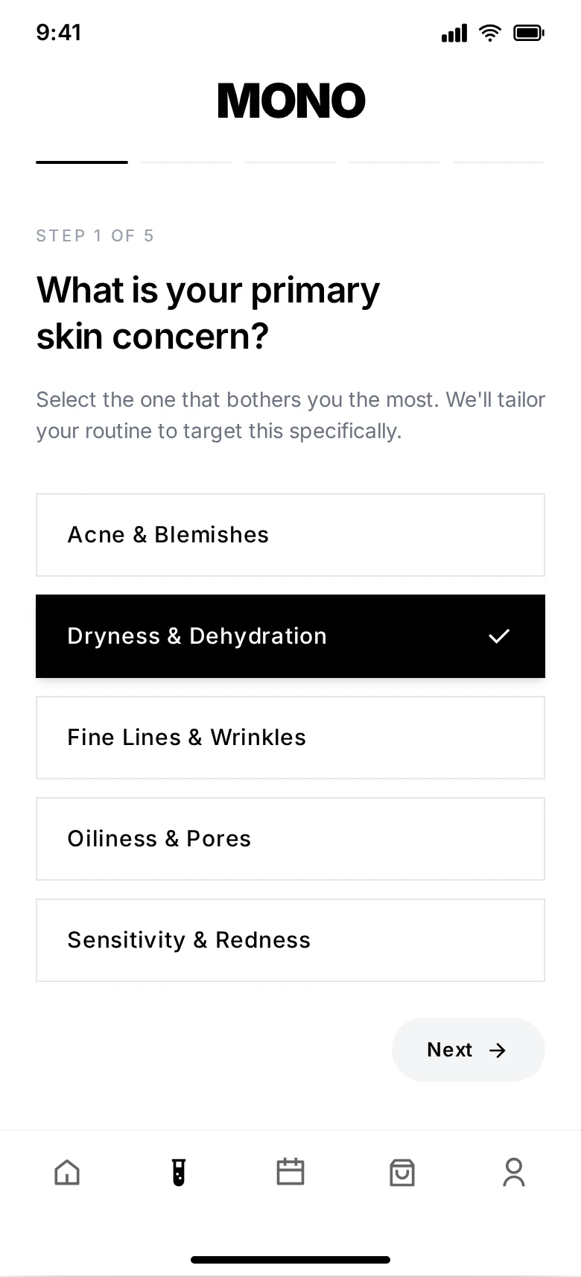The height and width of the screenshot is (1277, 581).
Task: Click the first progress step segment
Action: pyautogui.click(x=82, y=162)
